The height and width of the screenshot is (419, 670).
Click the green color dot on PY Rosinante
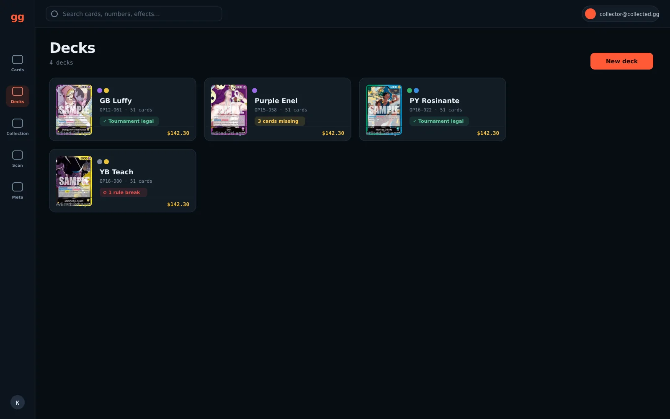click(x=410, y=91)
